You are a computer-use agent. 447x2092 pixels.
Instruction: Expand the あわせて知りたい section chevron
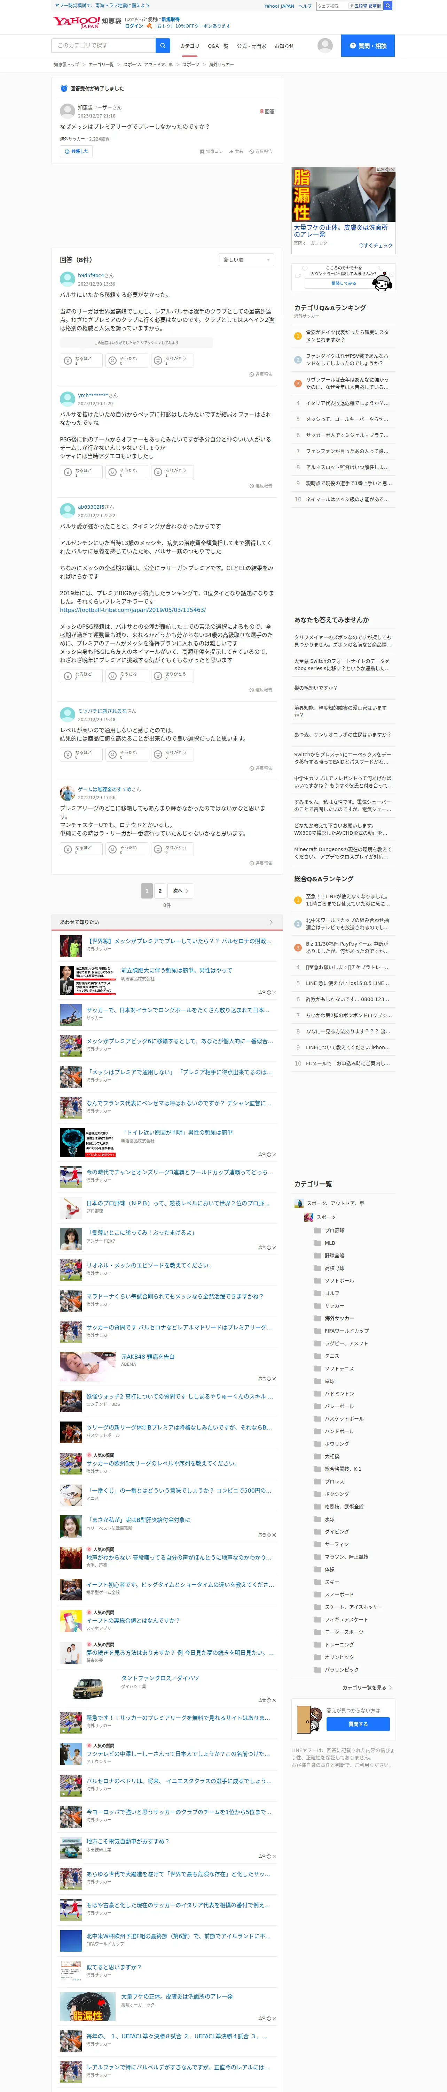point(271,922)
